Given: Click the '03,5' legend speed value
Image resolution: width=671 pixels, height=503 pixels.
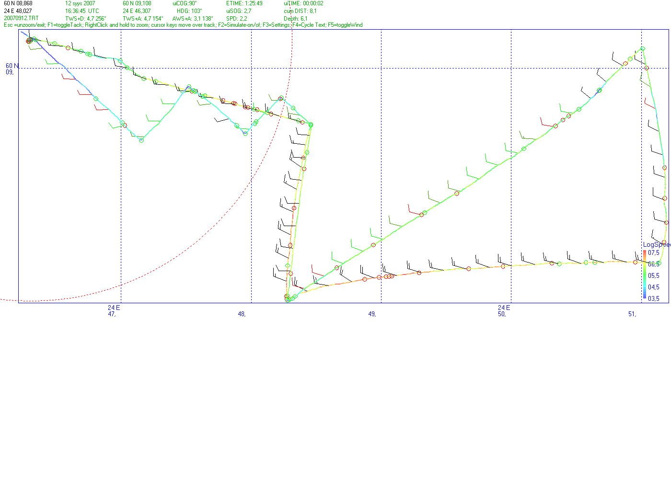Looking at the screenshot, I should click(x=654, y=298).
